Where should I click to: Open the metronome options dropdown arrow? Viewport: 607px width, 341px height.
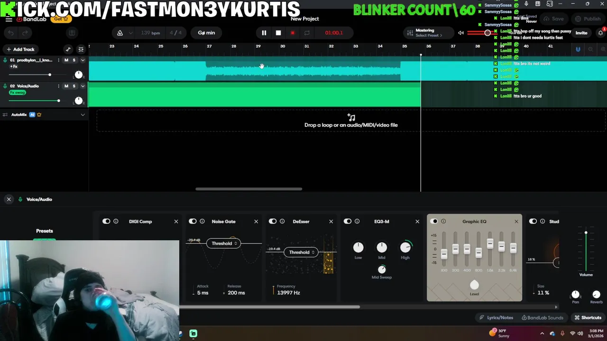tap(131, 33)
